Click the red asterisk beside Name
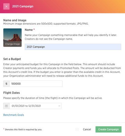This screenshot has height=136, width=125. [x=34, y=29]
